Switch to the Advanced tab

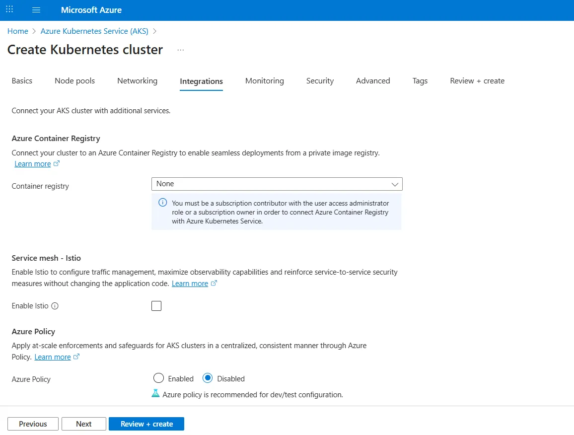(373, 81)
